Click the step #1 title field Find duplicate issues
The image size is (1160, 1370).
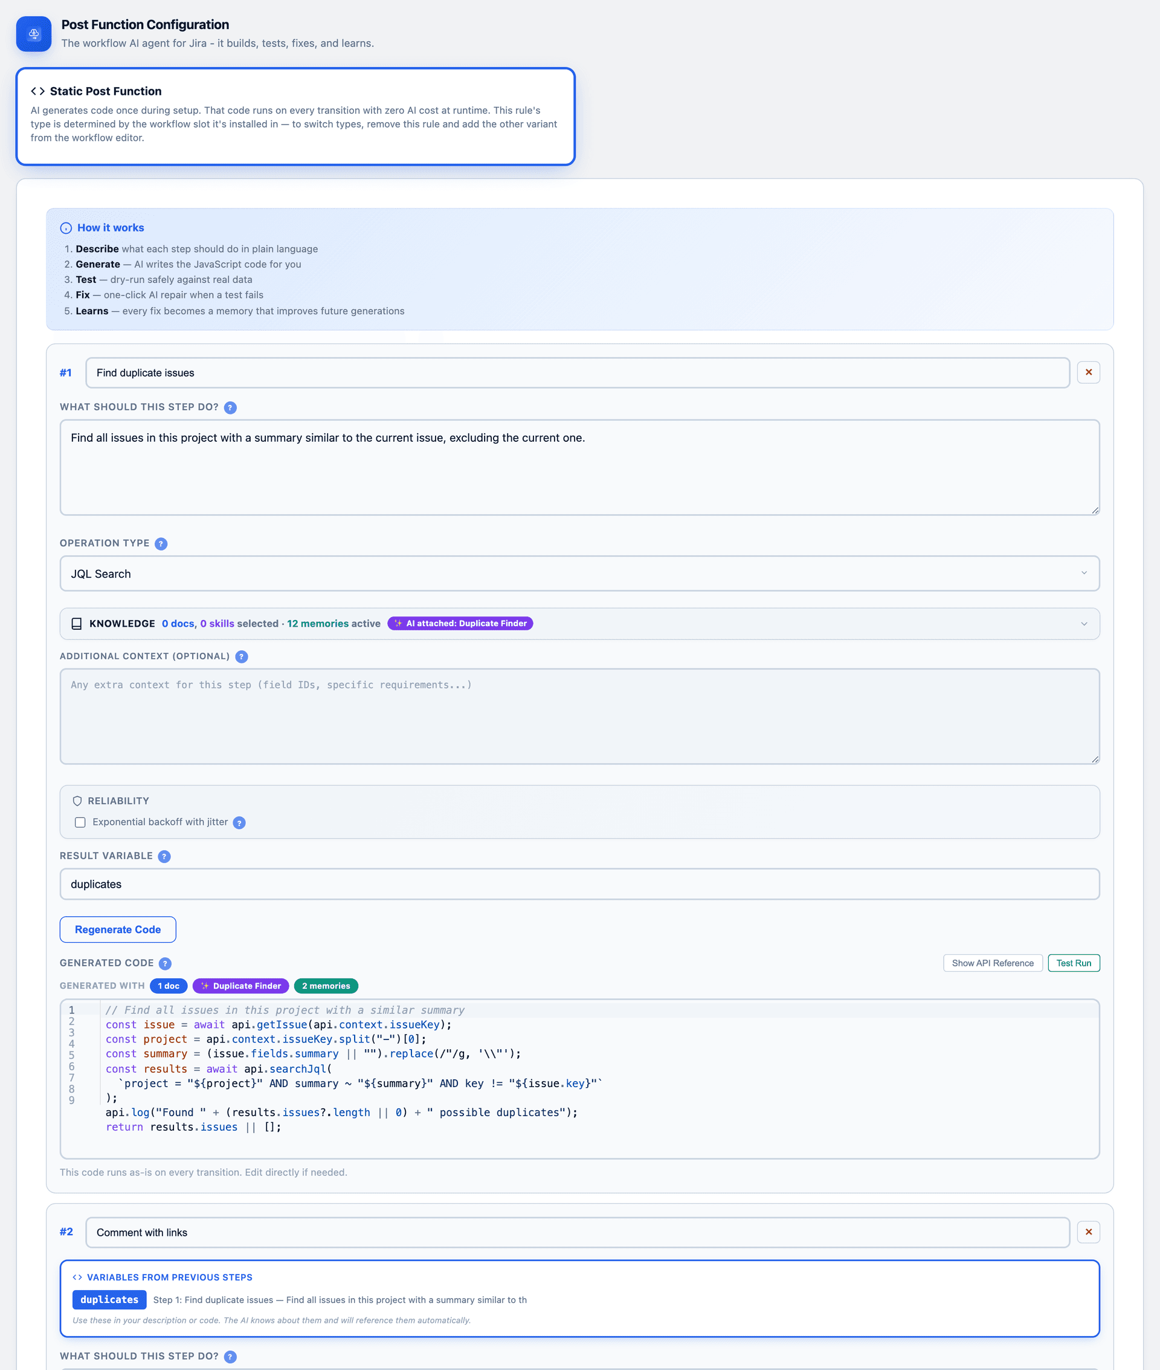click(x=578, y=373)
